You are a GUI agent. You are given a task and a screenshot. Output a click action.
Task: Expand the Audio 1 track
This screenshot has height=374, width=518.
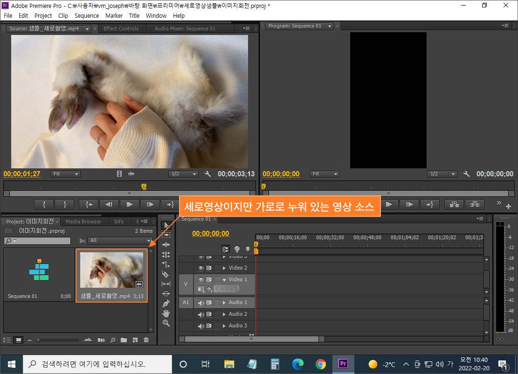tap(224, 302)
